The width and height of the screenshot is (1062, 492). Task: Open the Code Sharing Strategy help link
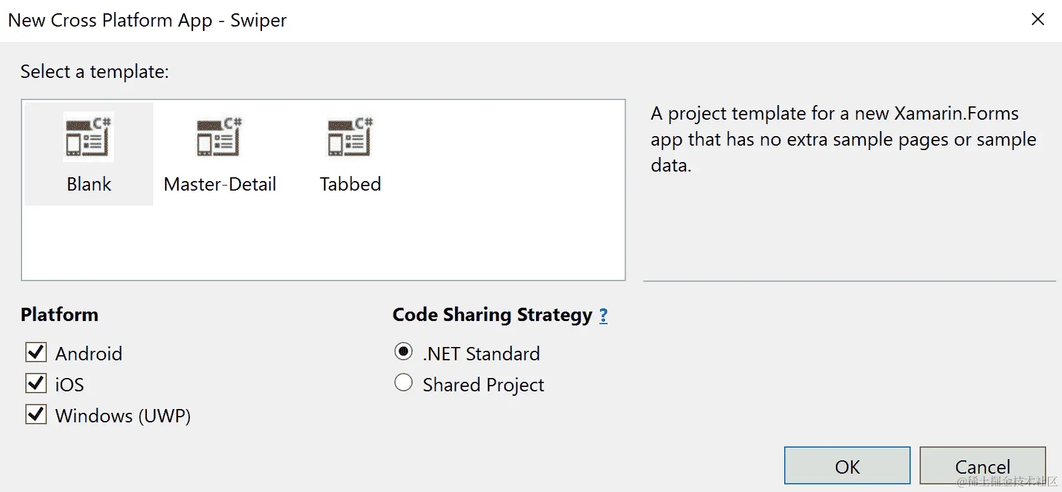(x=603, y=315)
